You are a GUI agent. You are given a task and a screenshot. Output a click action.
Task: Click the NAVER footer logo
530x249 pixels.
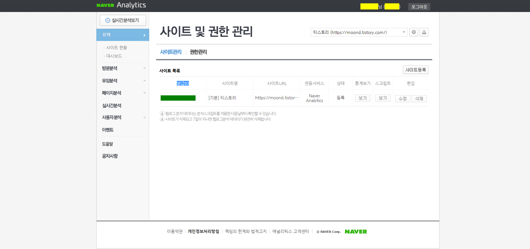[356, 232]
